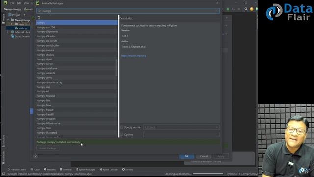Reload the available packages list
Image resolution: width=314 pixels, height=177 pixels.
coord(39,18)
